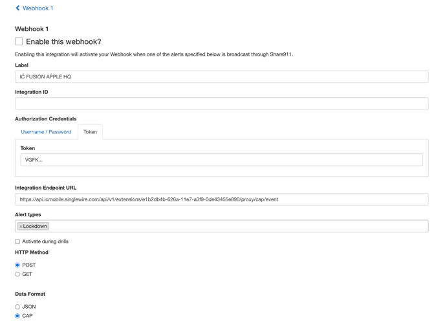
Task: Choose CAP data format
Action: (17, 316)
